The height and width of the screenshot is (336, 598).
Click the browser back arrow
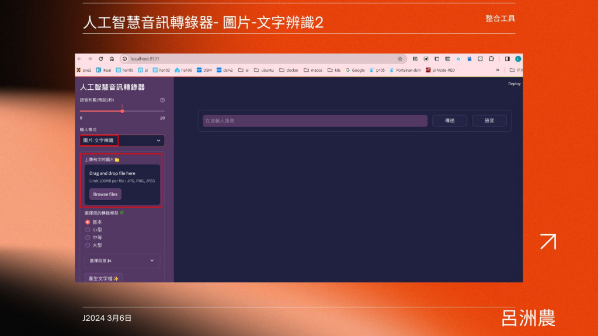tap(79, 59)
